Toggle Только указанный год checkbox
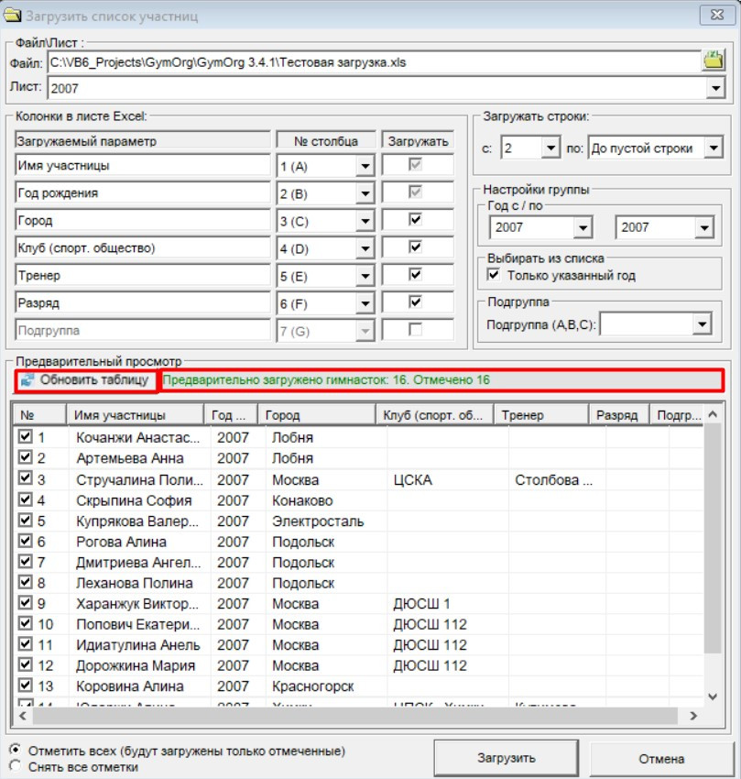The height and width of the screenshot is (779, 741). pyautogui.click(x=494, y=275)
